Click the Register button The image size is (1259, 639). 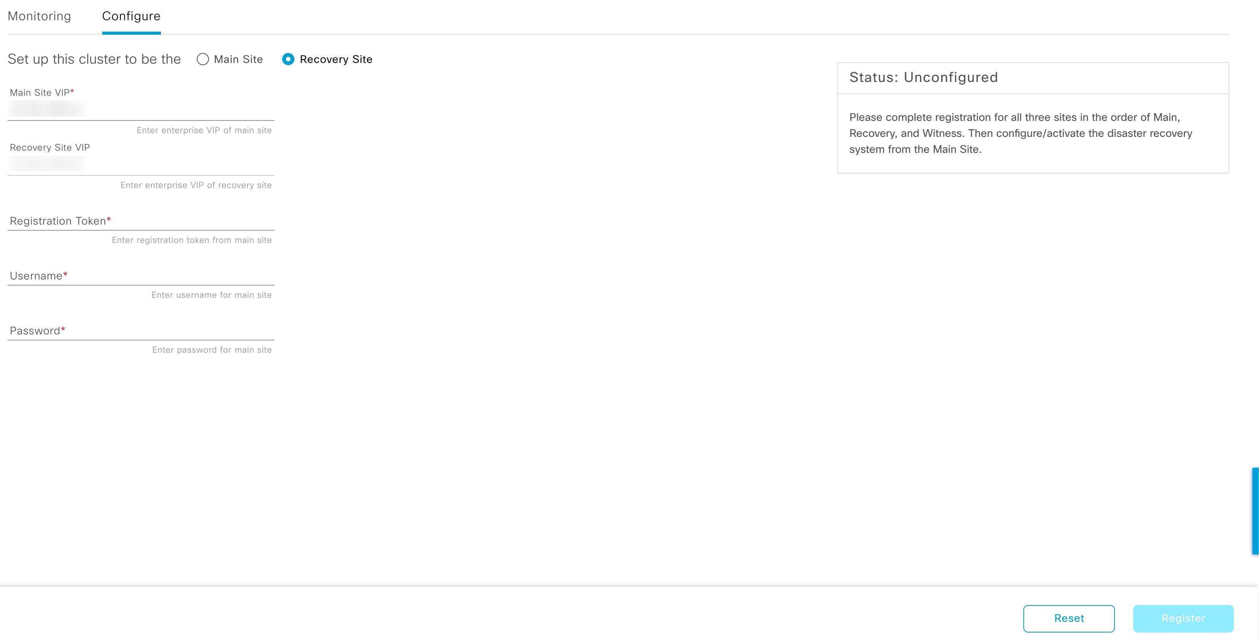1184,618
